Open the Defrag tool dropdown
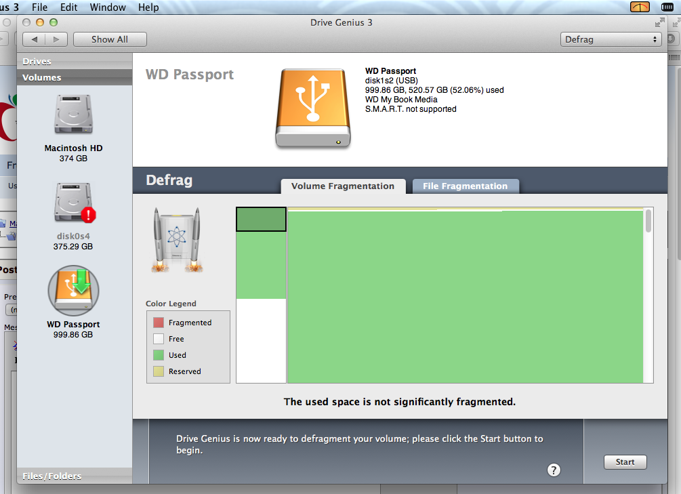The height and width of the screenshot is (494, 681). coord(611,39)
